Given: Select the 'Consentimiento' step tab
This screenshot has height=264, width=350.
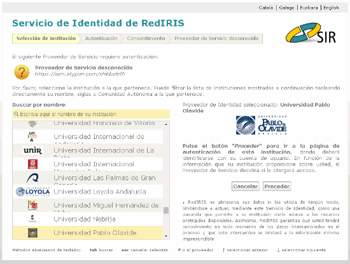Looking at the screenshot, I should [146, 39].
